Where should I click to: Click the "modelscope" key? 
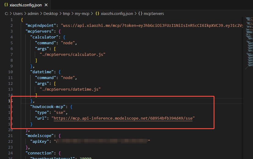tap(40, 136)
